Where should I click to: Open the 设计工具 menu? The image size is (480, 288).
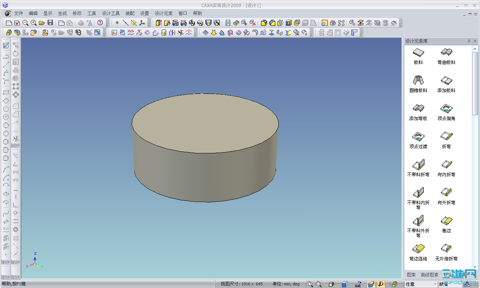pos(111,13)
